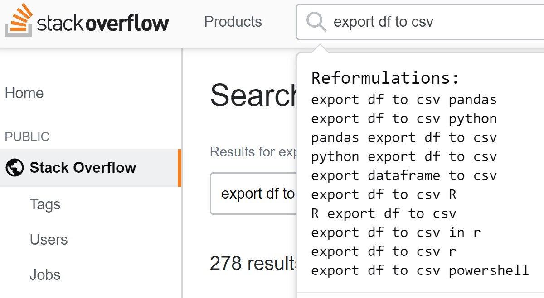
Task: Select 'export df to csv in r' suggestion
Action: click(396, 232)
